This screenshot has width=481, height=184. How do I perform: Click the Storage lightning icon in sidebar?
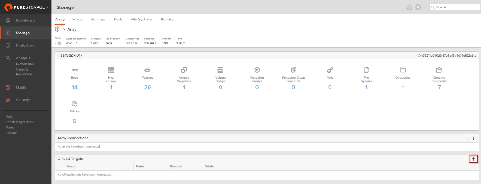(8, 33)
